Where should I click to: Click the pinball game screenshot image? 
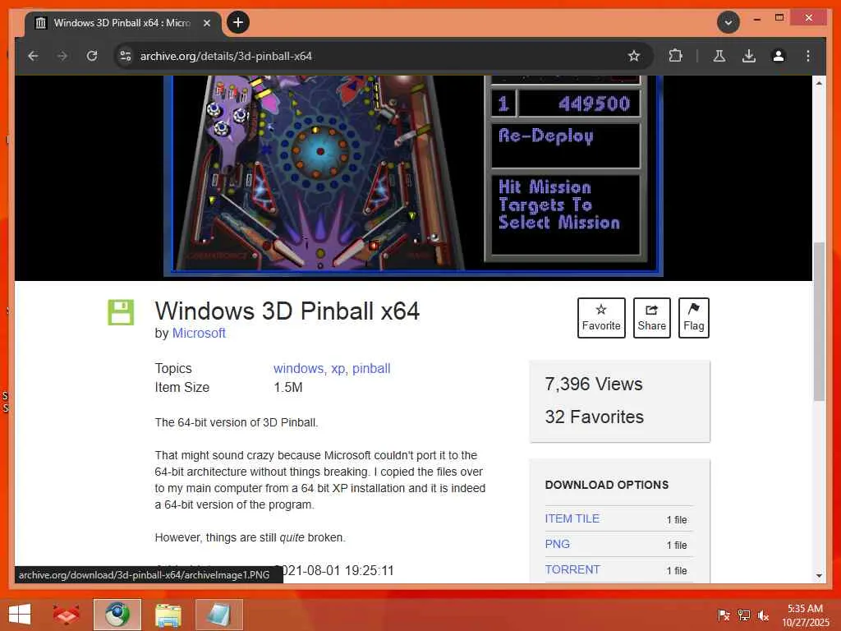pyautogui.click(x=413, y=174)
